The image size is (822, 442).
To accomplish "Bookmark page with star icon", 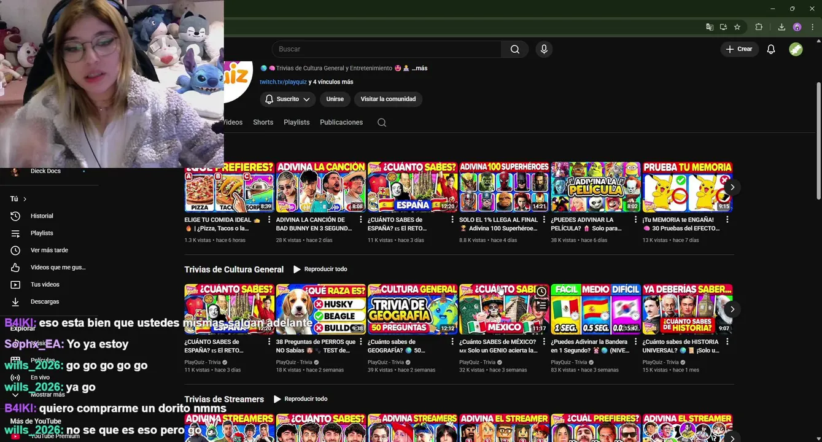I will [737, 27].
